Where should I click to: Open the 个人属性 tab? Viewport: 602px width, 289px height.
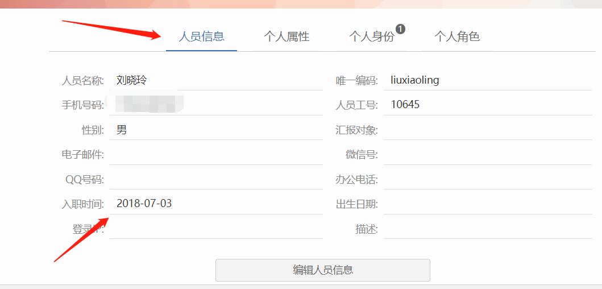click(x=287, y=37)
